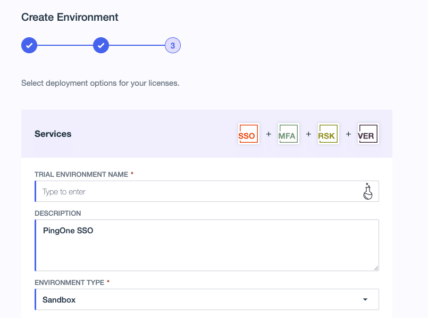Click the purple VER service icon
The image size is (428, 318).
[368, 134]
